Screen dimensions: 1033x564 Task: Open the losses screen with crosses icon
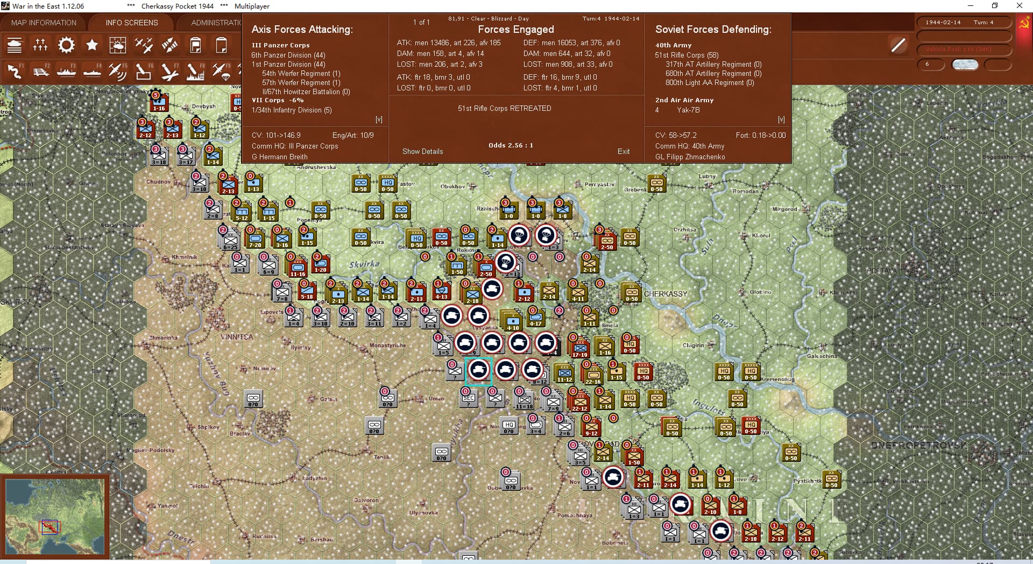(x=40, y=45)
